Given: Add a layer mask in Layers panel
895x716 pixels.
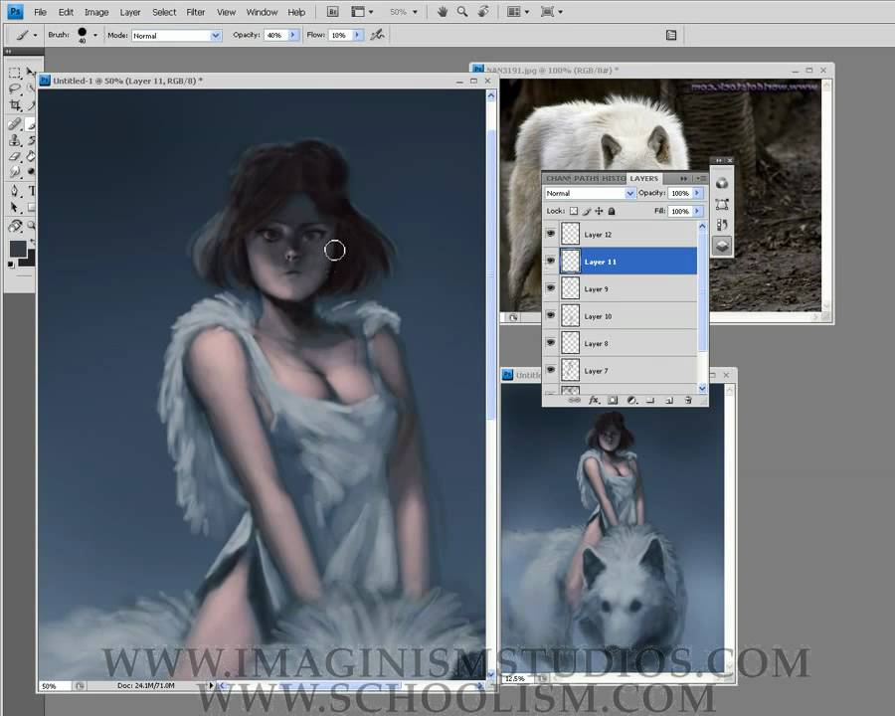Looking at the screenshot, I should point(613,400).
